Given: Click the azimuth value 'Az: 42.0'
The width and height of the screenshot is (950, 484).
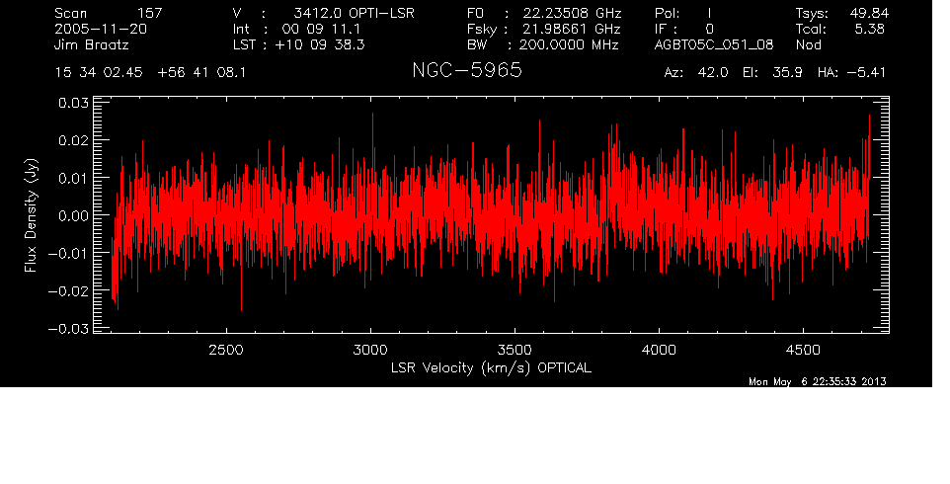Looking at the screenshot, I should click(695, 73).
